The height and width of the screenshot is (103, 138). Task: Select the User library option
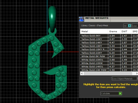point(135,26)
